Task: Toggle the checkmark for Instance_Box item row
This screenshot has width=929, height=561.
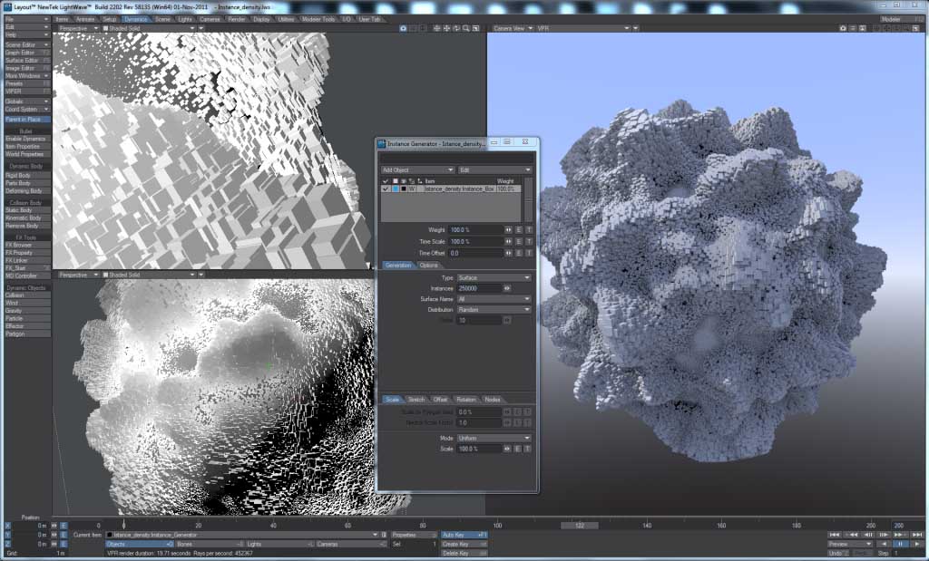Action: point(386,189)
